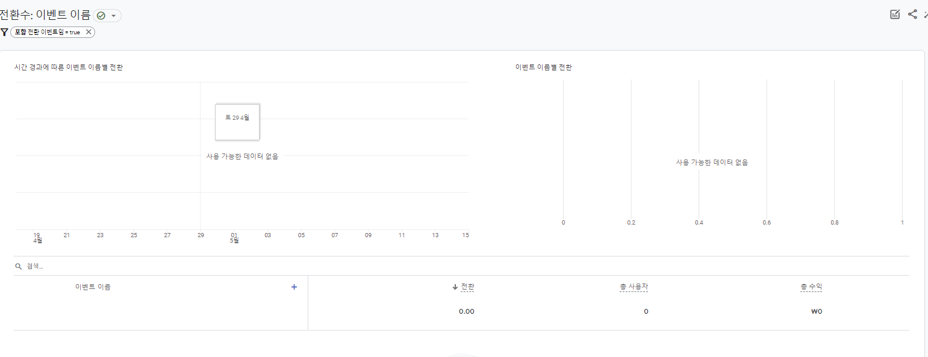Image resolution: width=928 pixels, height=357 pixels.
Task: Open report status dropdown beside title
Action: [x=107, y=16]
